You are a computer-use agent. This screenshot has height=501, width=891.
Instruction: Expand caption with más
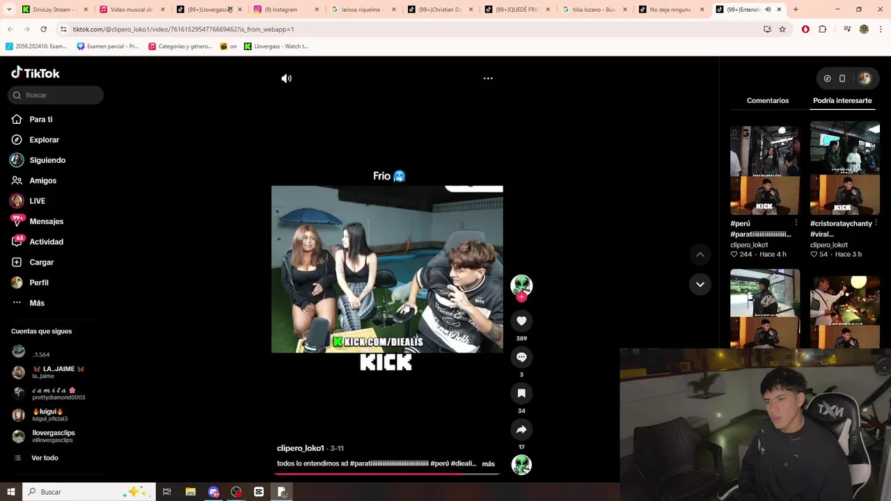[489, 463]
